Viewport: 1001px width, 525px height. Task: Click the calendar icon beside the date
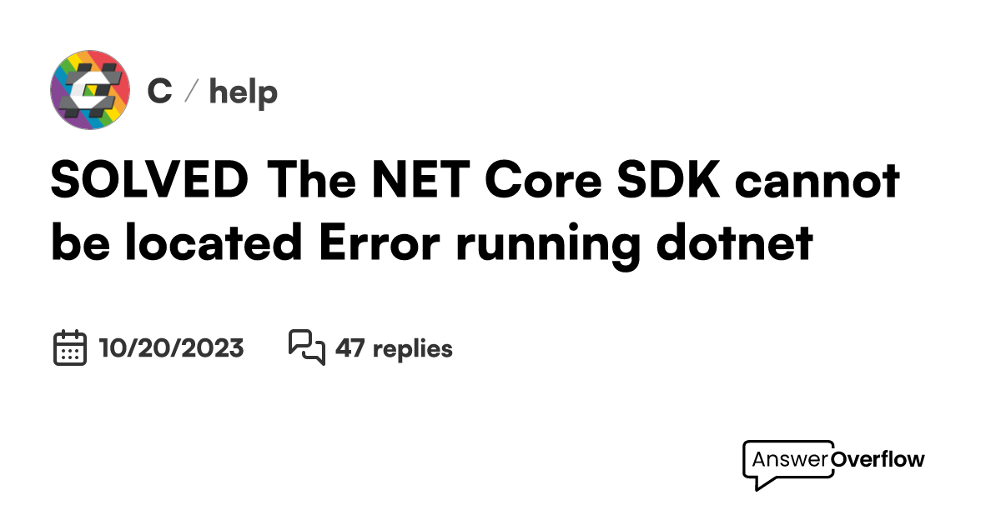coord(70,347)
